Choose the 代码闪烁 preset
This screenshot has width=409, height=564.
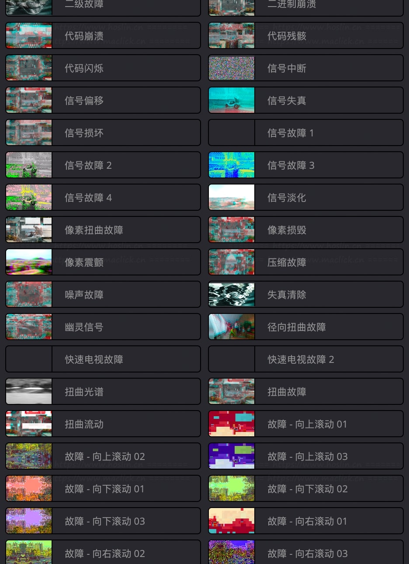pos(103,68)
